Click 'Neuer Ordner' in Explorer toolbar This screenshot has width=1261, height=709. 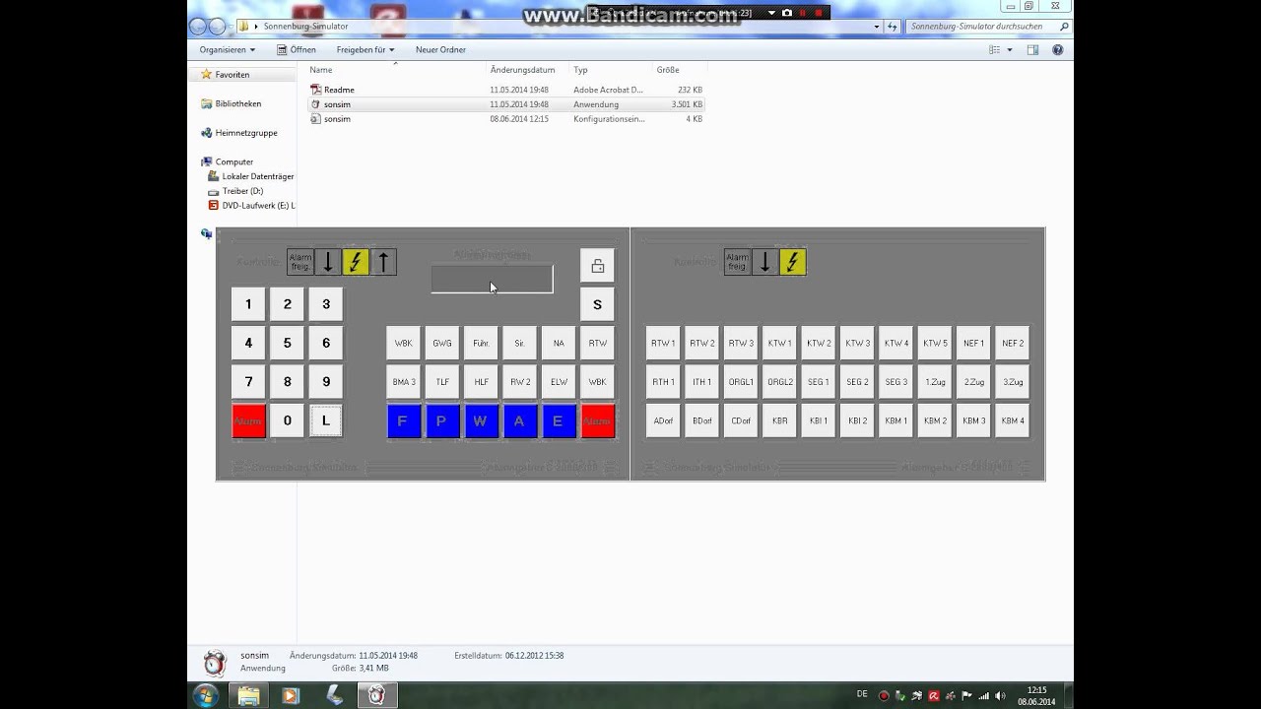click(x=440, y=49)
